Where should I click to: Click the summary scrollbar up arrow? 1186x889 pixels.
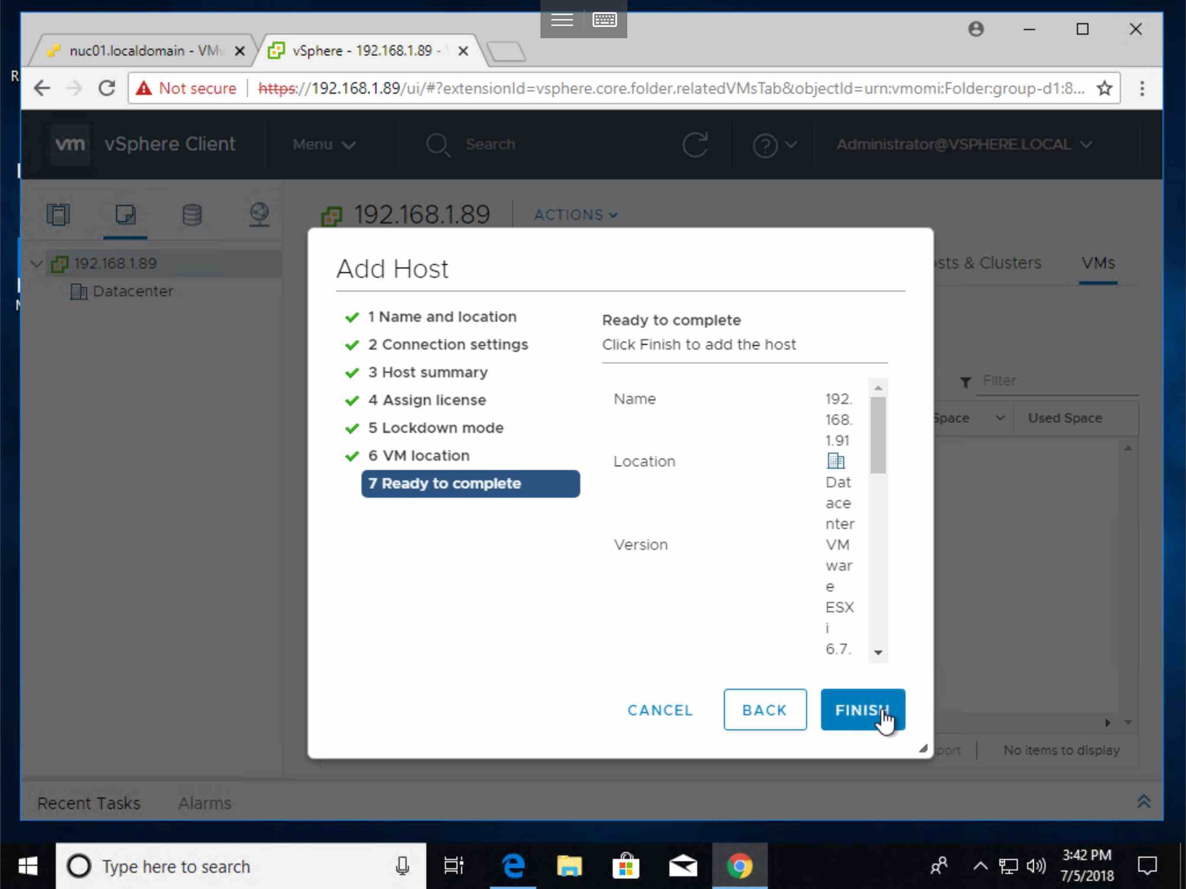pyautogui.click(x=878, y=387)
